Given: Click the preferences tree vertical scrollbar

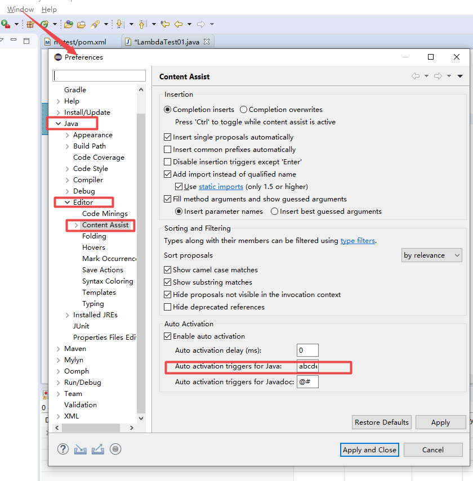Looking at the screenshot, I should click(141, 264).
